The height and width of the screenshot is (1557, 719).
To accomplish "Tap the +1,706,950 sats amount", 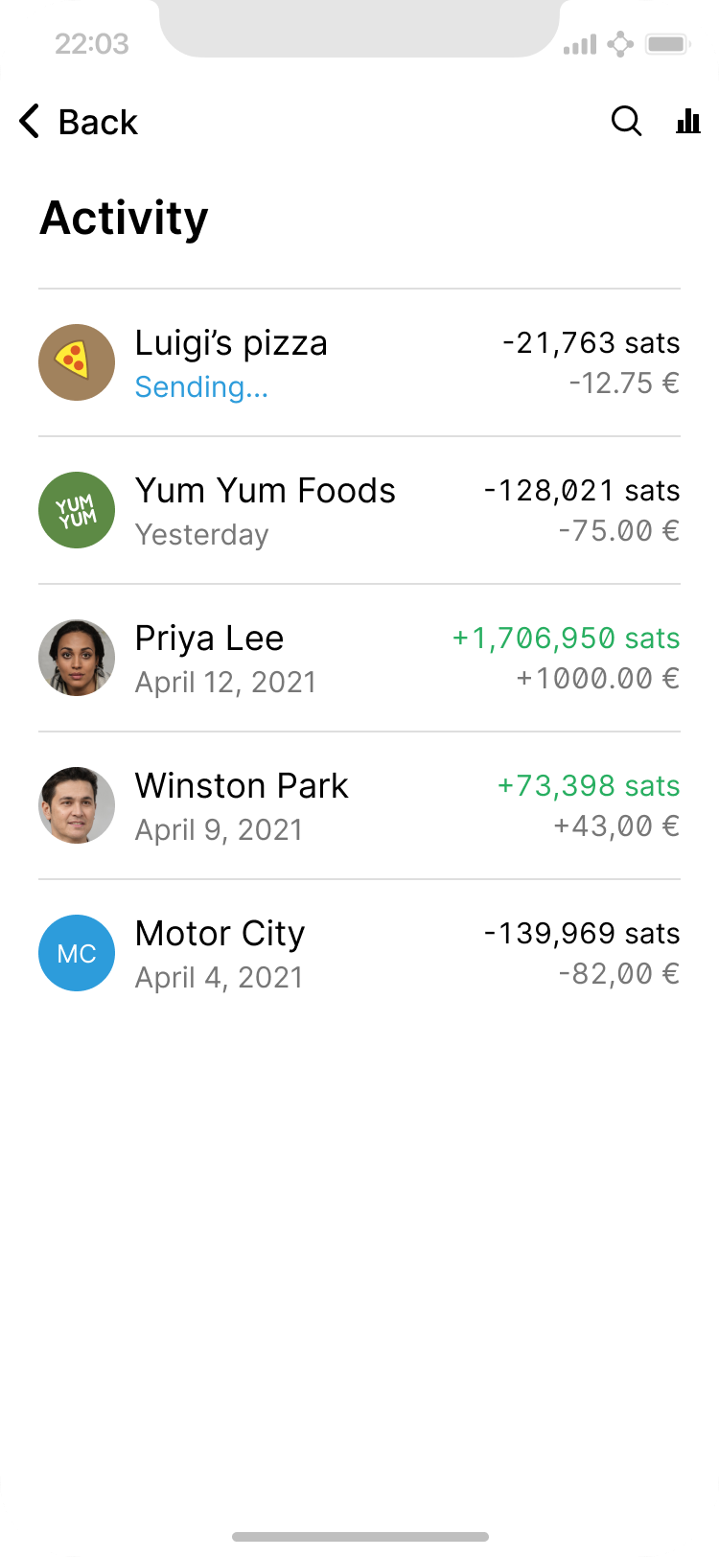I will coord(566,639).
